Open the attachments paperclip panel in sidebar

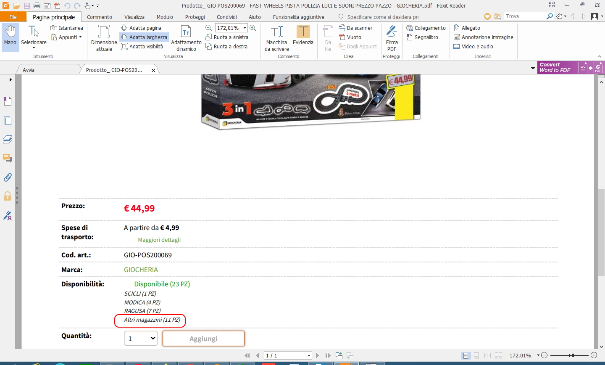pos(8,177)
